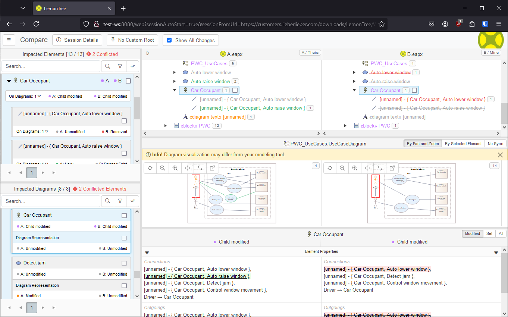Collapse the Car Occupant impacted element
The height and width of the screenshot is (317, 508).
9,81
